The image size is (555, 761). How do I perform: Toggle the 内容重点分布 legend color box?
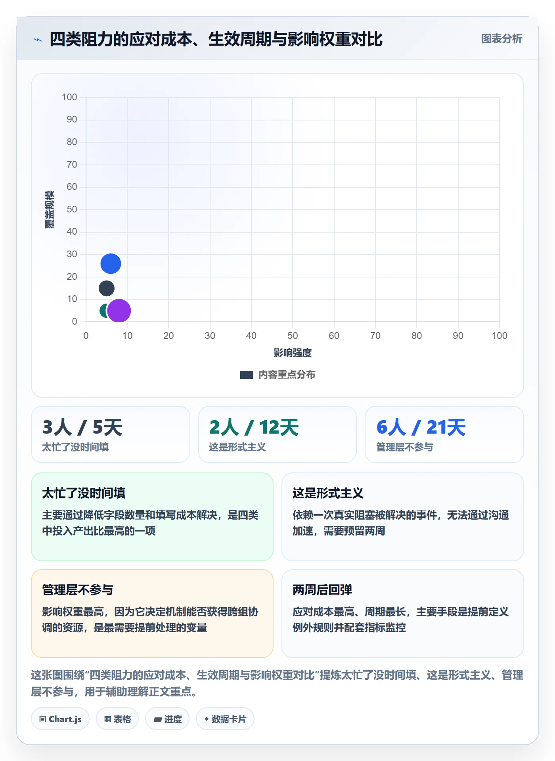point(246,375)
